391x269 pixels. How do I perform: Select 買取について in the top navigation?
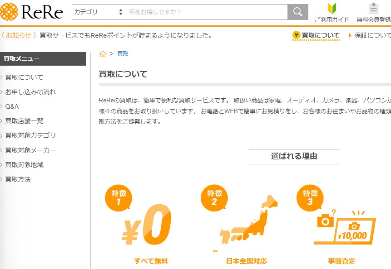coord(319,35)
